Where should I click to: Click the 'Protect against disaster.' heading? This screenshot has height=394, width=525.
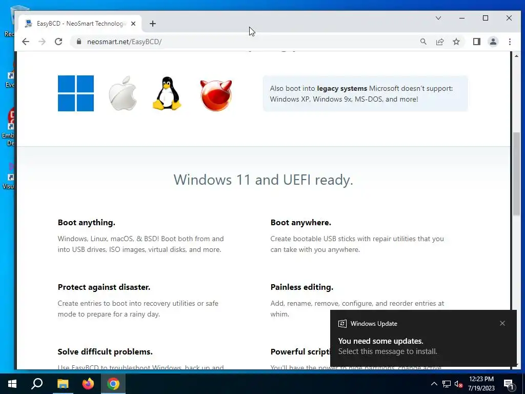[104, 287]
